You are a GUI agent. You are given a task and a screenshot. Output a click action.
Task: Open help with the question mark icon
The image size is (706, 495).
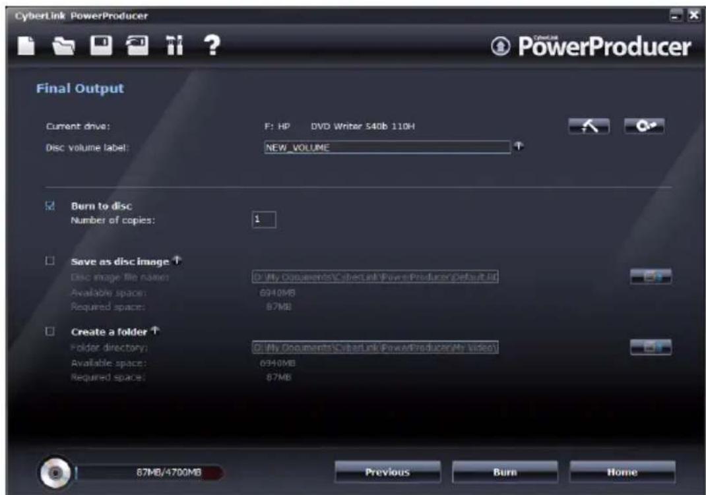(x=212, y=45)
